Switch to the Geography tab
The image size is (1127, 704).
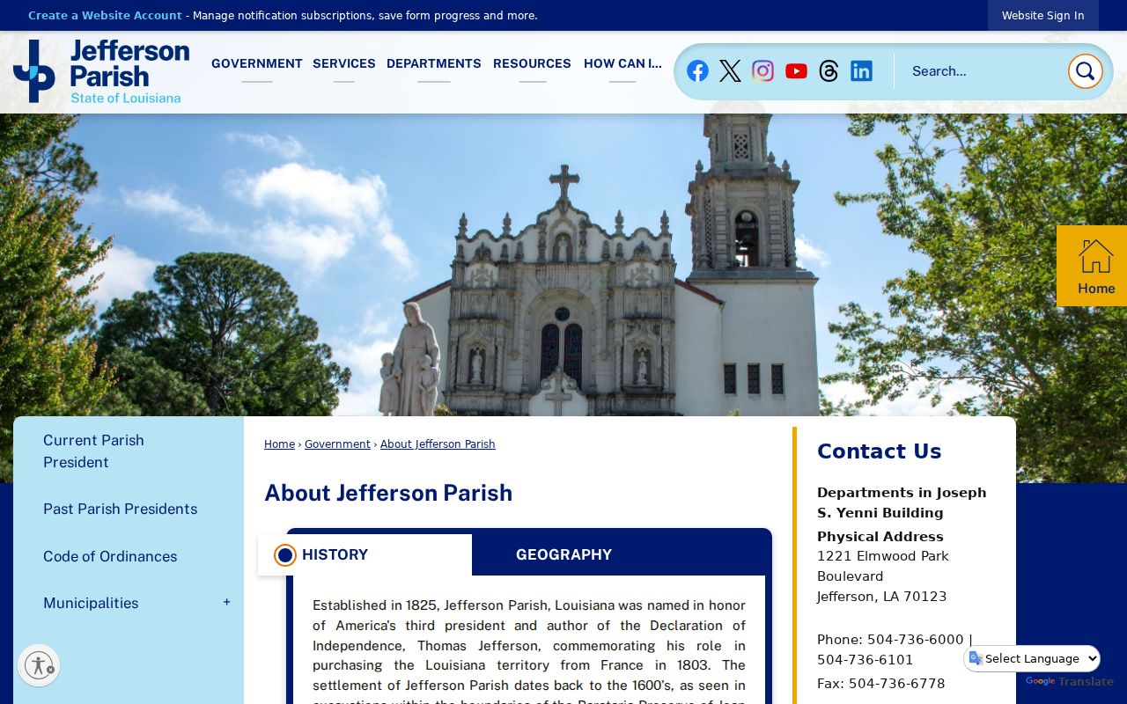[563, 554]
